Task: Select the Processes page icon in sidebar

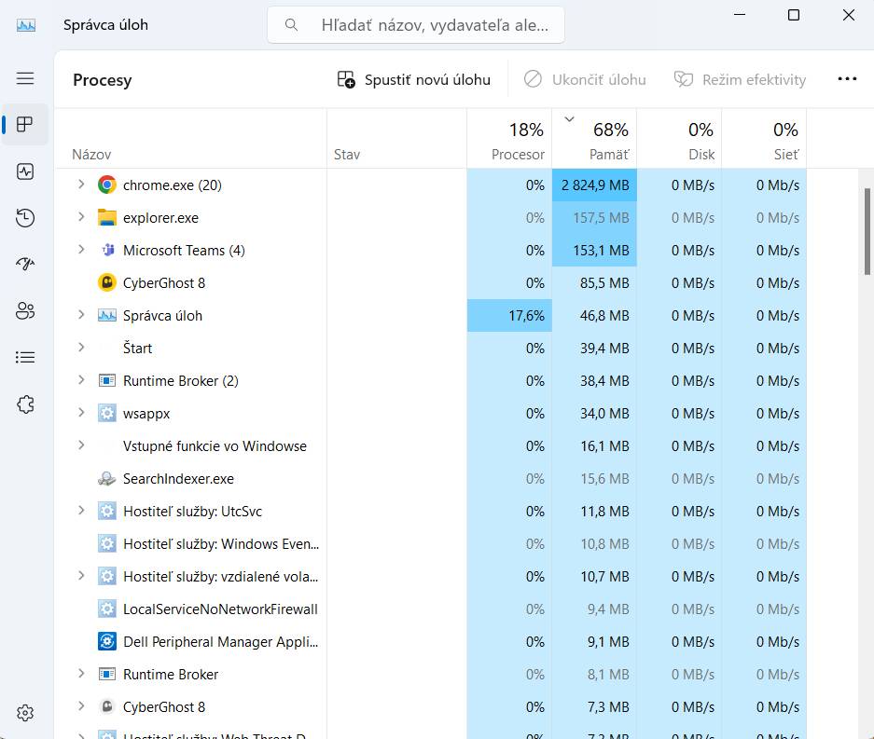Action: pyautogui.click(x=25, y=124)
